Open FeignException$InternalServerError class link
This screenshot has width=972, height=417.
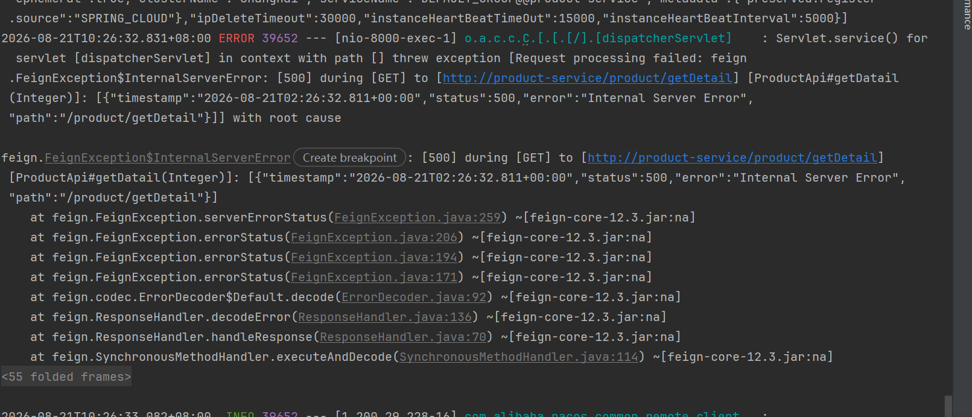pos(168,158)
